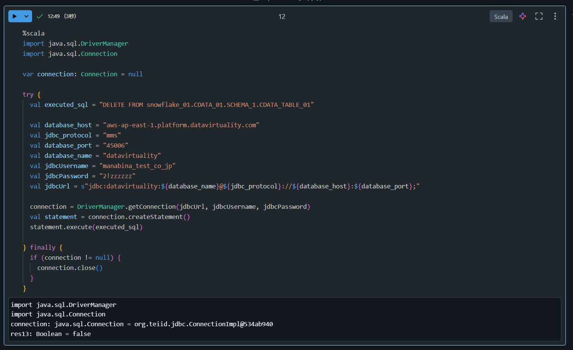
Task: Click cell number 12 label
Action: pos(282,17)
